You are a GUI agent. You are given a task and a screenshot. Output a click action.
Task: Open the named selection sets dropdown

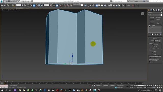[78, 5]
